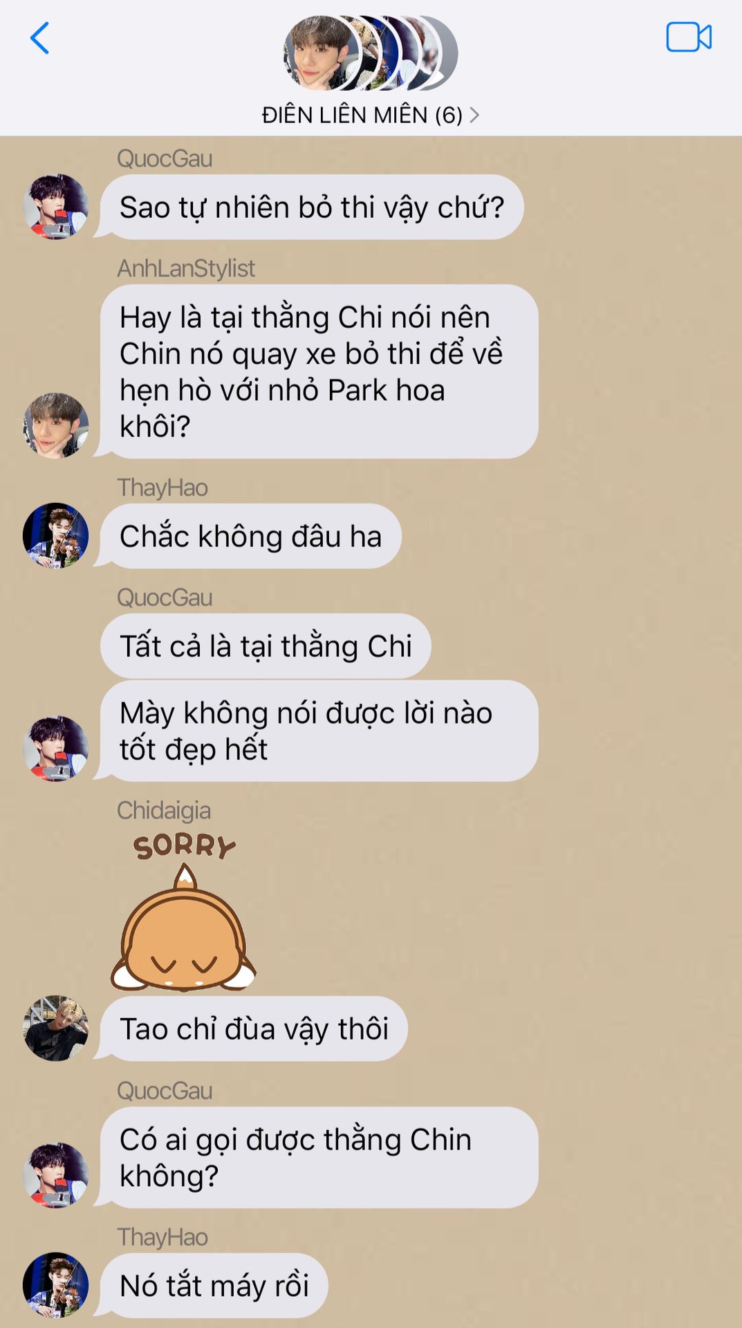Select the 'Hay là tại thằng Chi' message bubble
The width and height of the screenshot is (742, 1328).
pyautogui.click(x=319, y=371)
